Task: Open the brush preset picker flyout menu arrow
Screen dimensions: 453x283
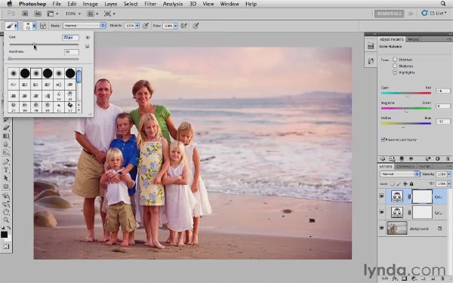Action: coord(88,37)
